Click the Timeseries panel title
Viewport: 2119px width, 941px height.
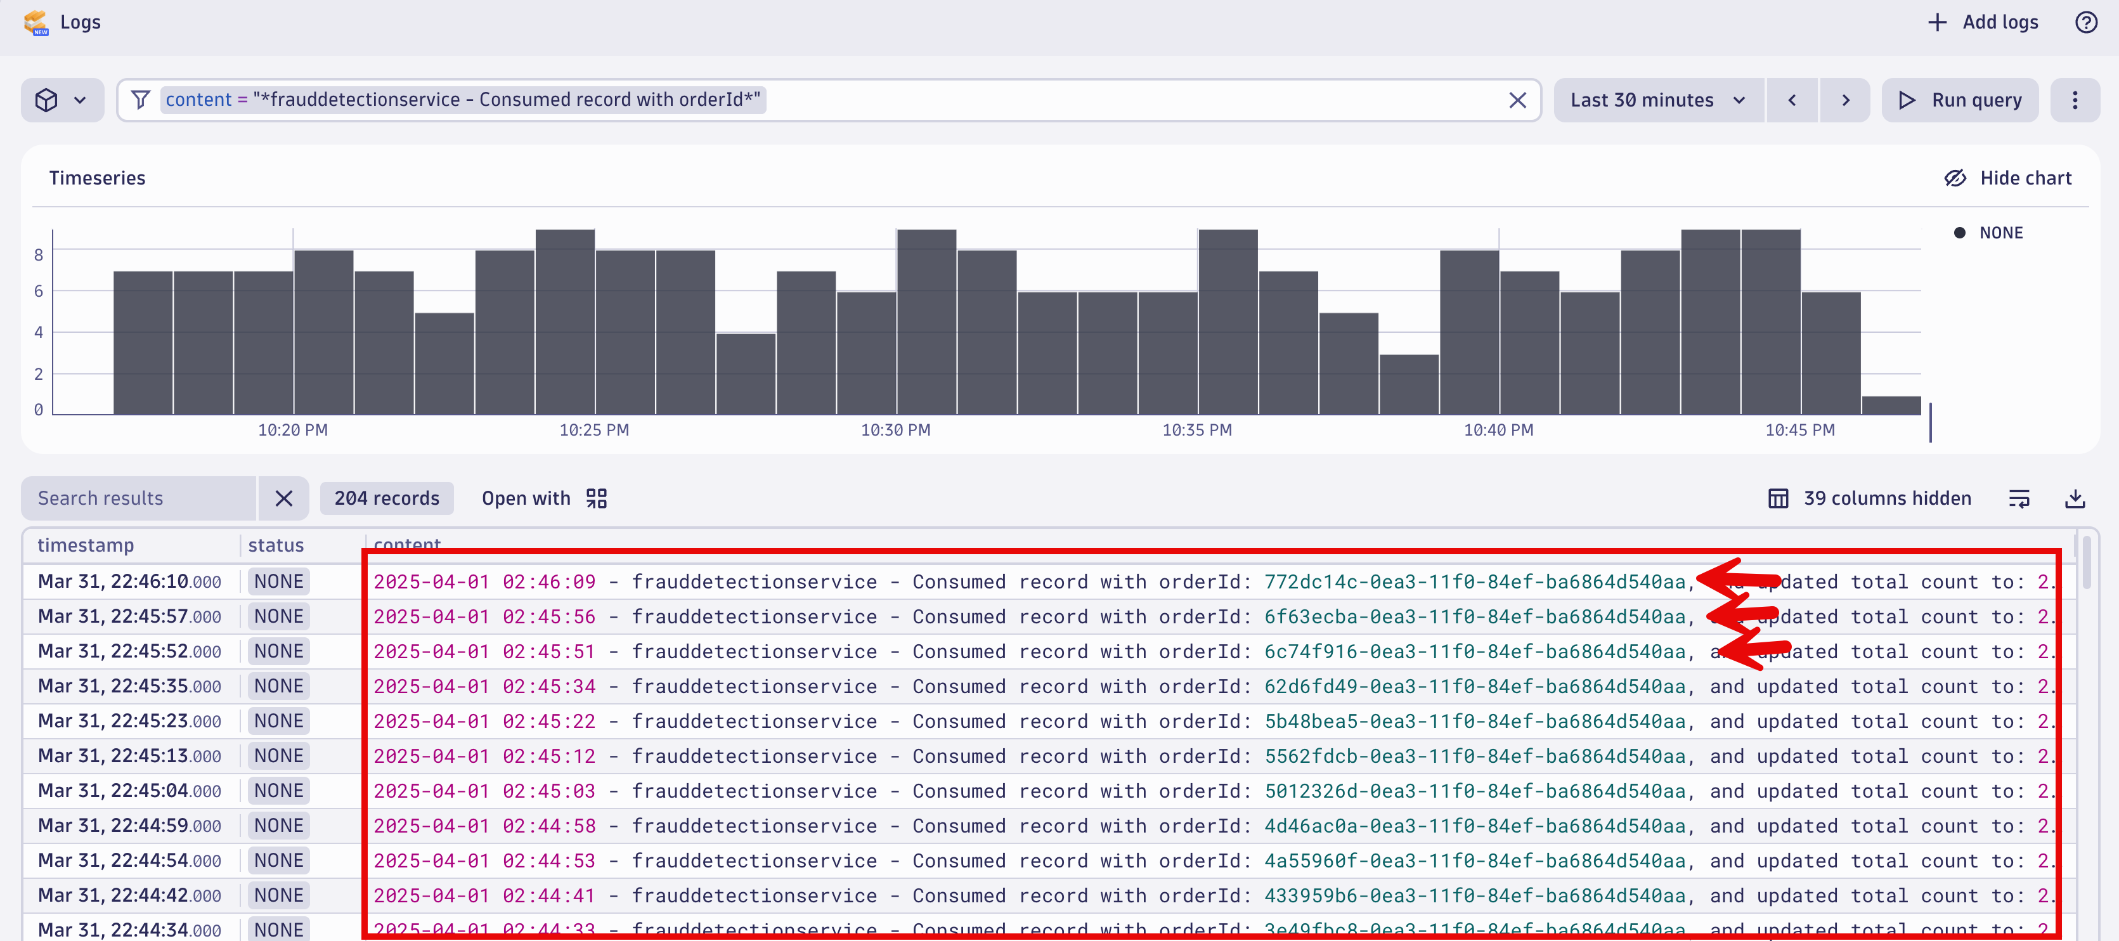[97, 178]
